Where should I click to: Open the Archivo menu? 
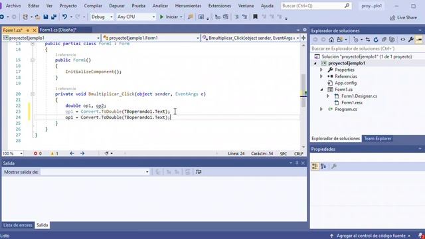tap(13, 6)
